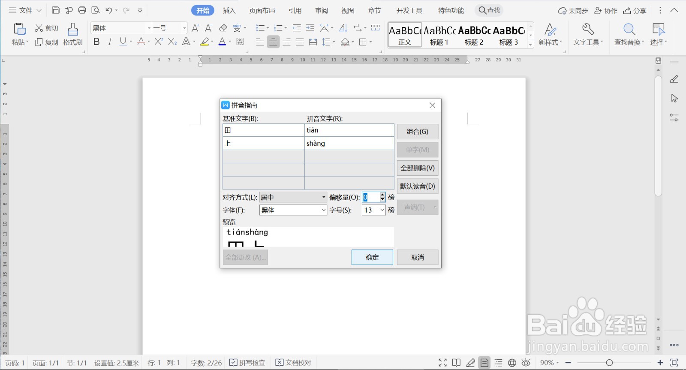Click the Copy (复制) button

pos(46,42)
